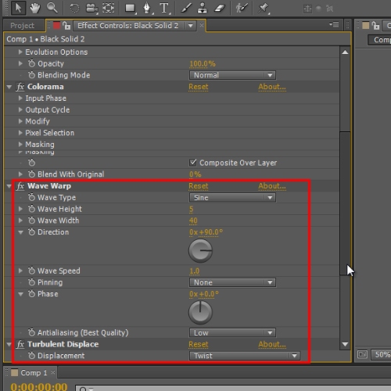Screen dimensions: 391x391
Task: Open the Effect Controls layer dropdown arrow
Action: 191,26
